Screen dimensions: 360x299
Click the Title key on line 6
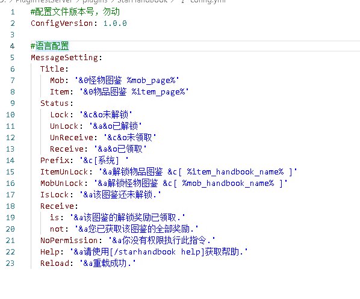pos(52,69)
